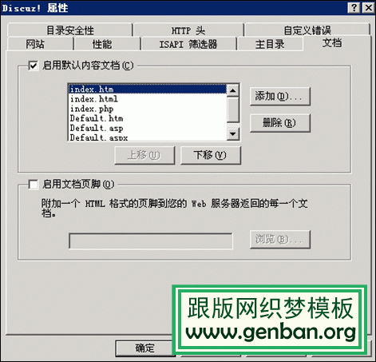This screenshot has width=376, height=362.
Task: Open the 网站 tab
Action: pyautogui.click(x=40, y=44)
